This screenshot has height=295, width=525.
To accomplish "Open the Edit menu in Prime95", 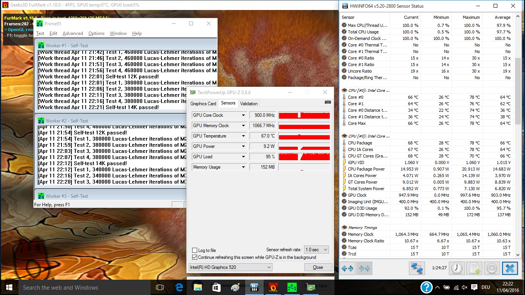I will [x=53, y=33].
